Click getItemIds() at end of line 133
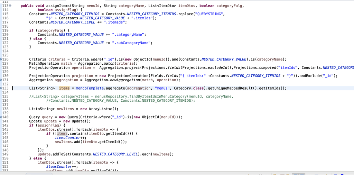354x175 pixels. click(272, 88)
